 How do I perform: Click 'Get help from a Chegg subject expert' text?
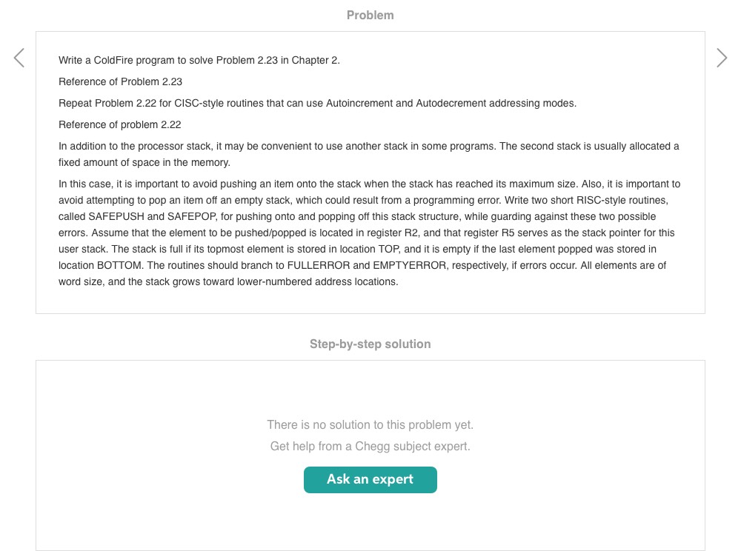pyautogui.click(x=370, y=446)
